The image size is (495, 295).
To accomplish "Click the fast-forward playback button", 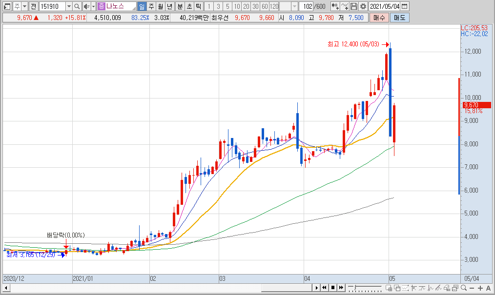I will pos(341,288).
